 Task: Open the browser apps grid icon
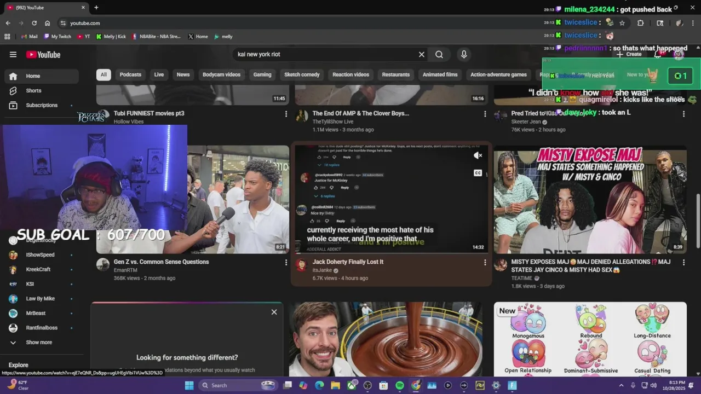(x=7, y=37)
